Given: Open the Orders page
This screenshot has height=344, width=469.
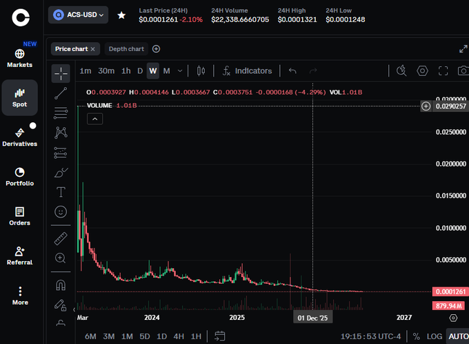Looking at the screenshot, I should coord(20,216).
